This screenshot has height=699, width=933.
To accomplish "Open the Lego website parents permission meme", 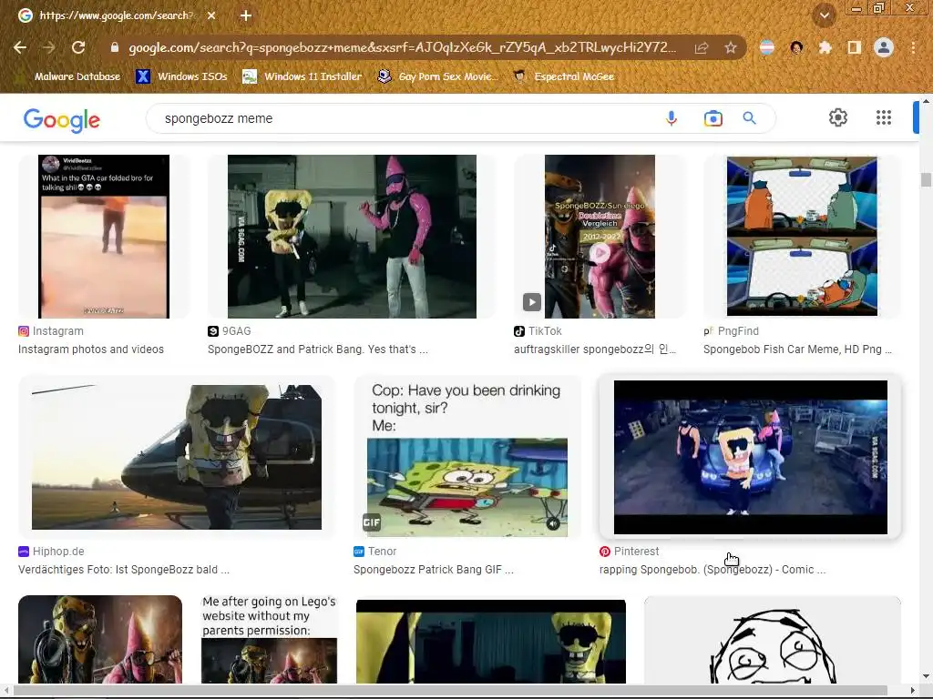I will (x=270, y=640).
